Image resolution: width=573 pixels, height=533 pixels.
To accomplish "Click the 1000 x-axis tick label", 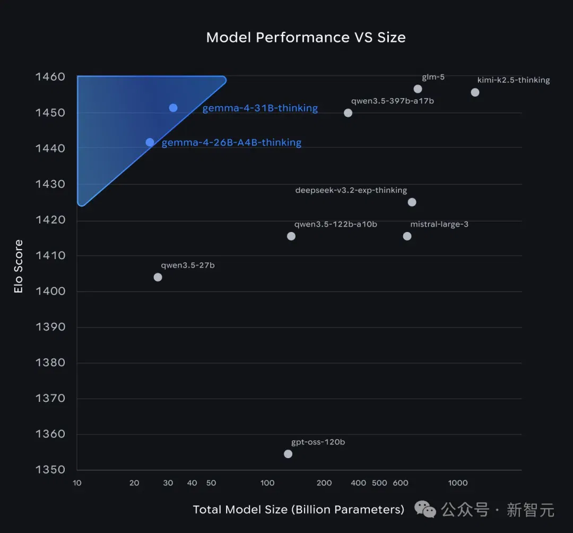I will click(458, 483).
